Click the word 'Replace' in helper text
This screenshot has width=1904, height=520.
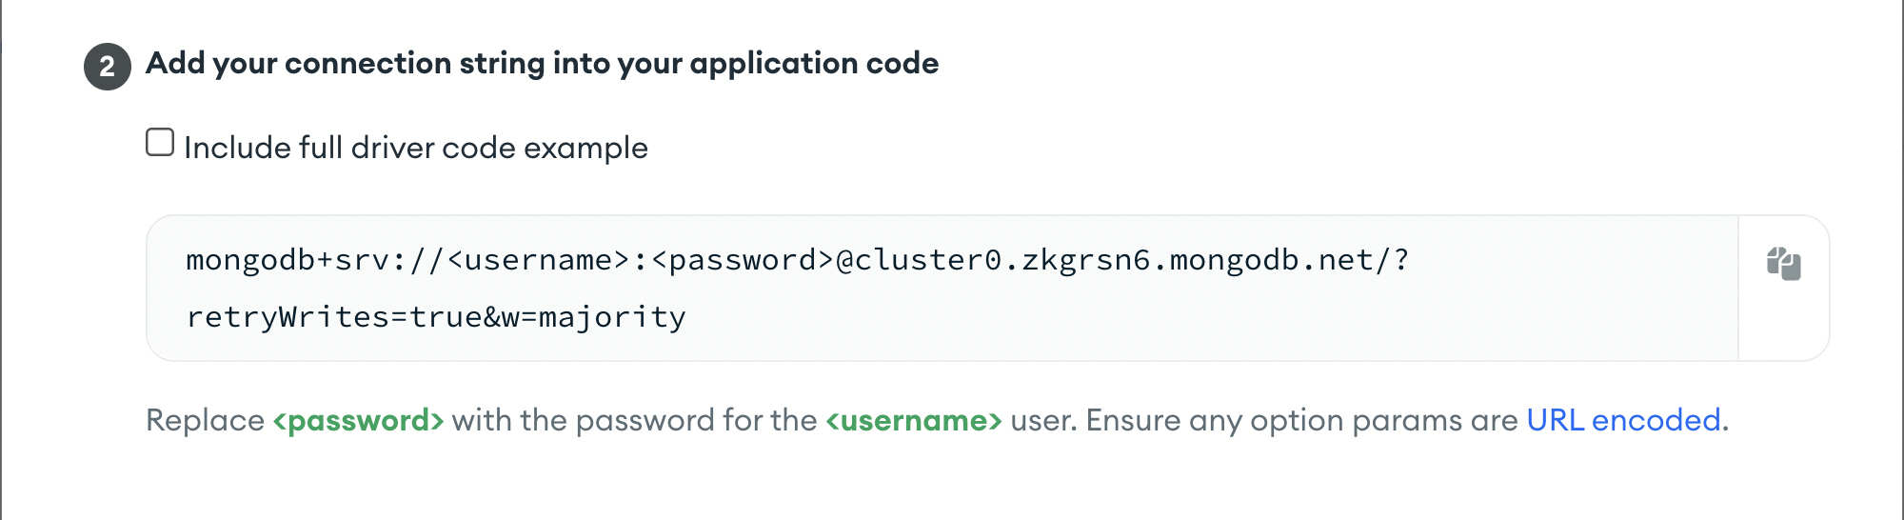tap(205, 420)
